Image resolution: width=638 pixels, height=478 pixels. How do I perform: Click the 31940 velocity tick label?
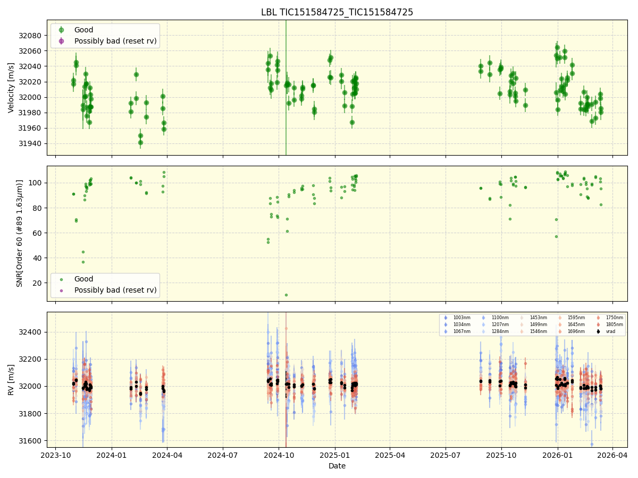pyautogui.click(x=30, y=143)
